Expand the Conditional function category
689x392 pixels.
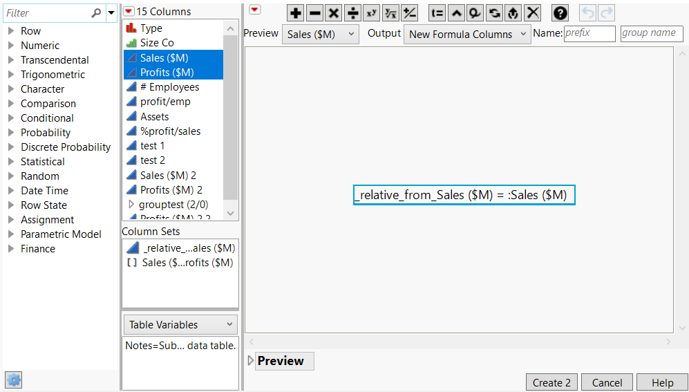12,118
